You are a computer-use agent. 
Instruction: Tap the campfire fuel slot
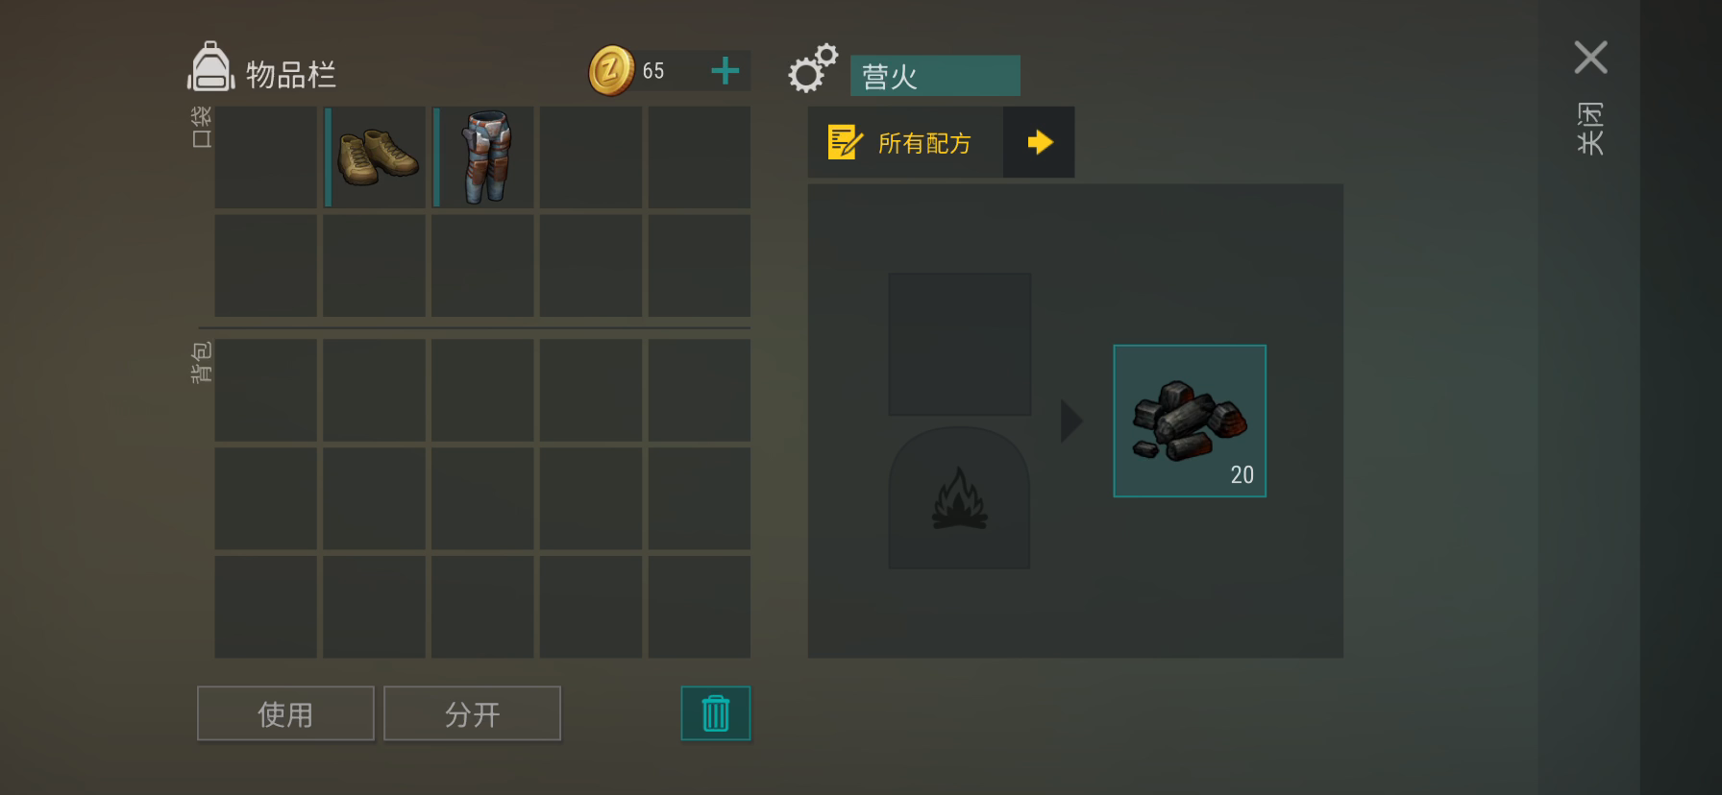click(959, 498)
